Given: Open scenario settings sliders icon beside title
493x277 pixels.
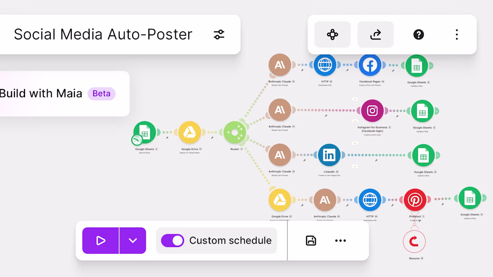Looking at the screenshot, I should tap(219, 34).
